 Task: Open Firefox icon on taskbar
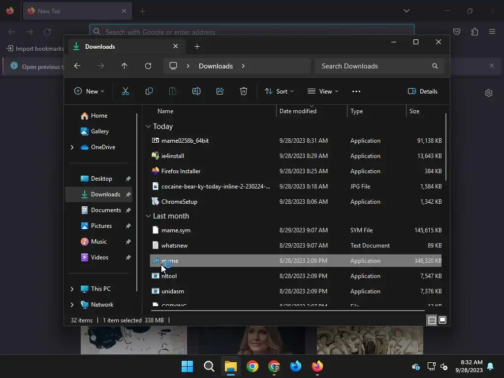[x=317, y=366]
